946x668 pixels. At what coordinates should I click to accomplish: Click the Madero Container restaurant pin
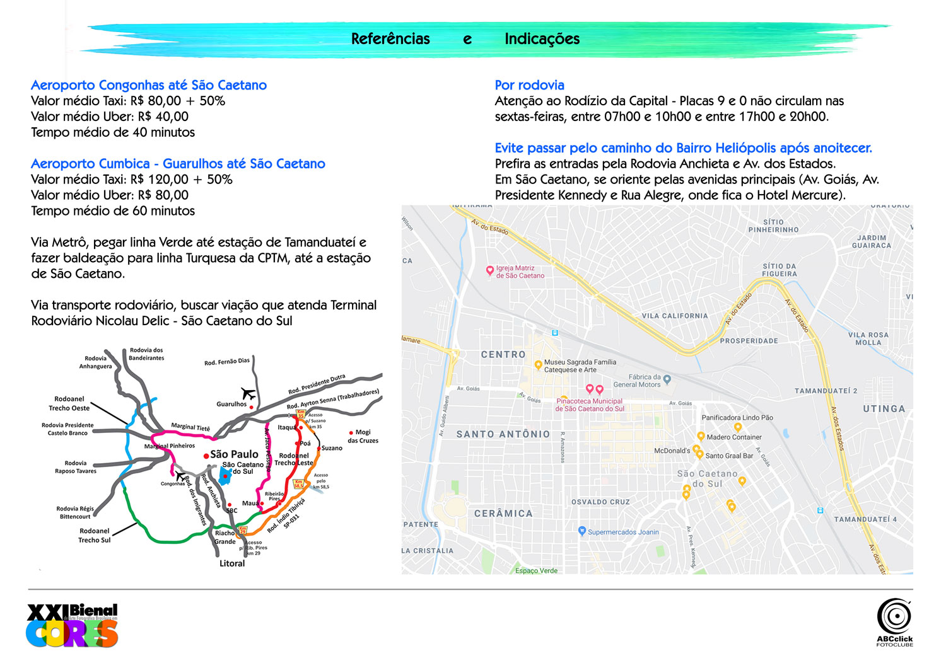[x=701, y=437]
